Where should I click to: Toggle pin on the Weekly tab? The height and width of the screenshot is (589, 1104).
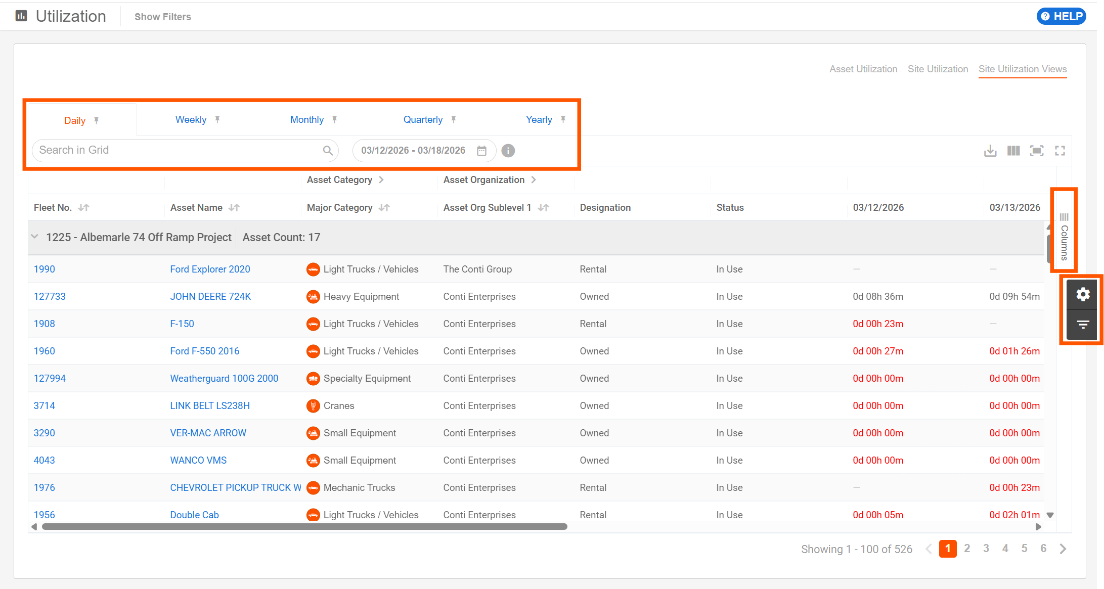tap(217, 120)
